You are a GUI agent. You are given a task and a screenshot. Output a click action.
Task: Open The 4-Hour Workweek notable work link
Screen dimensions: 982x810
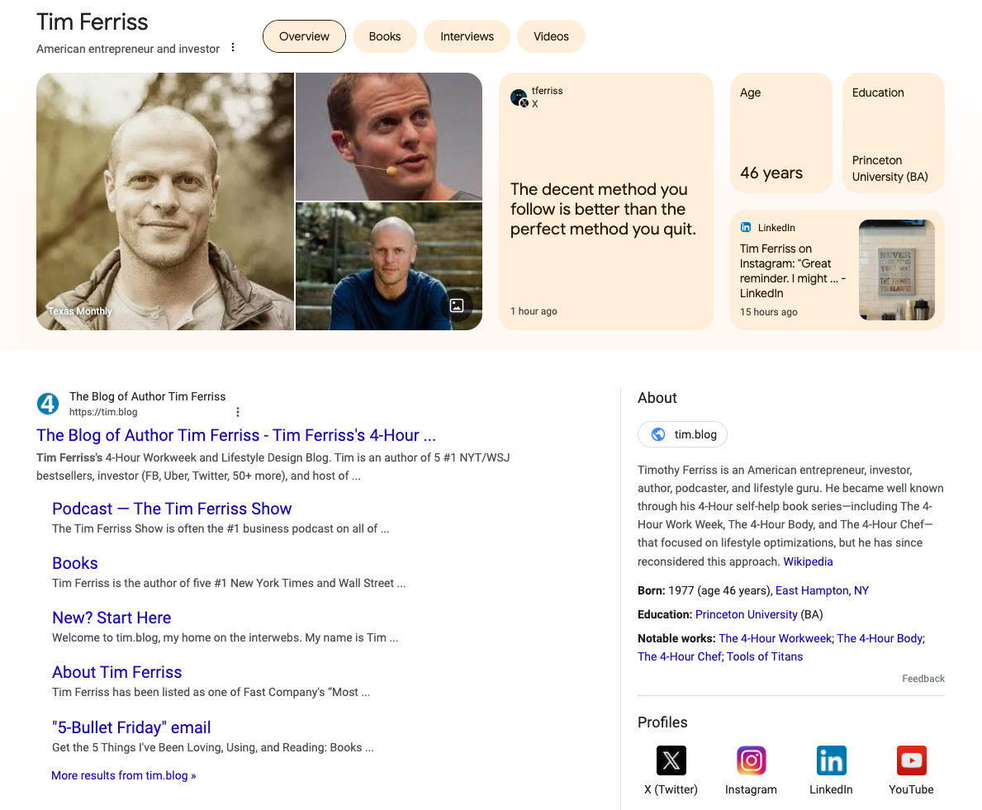(x=775, y=638)
